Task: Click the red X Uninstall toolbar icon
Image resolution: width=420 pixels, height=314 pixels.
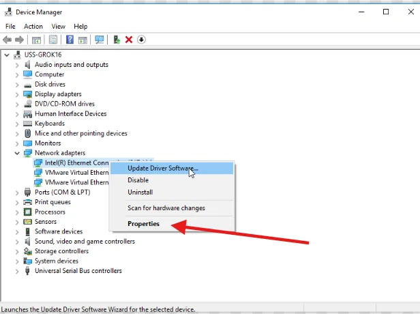Action: (x=129, y=40)
